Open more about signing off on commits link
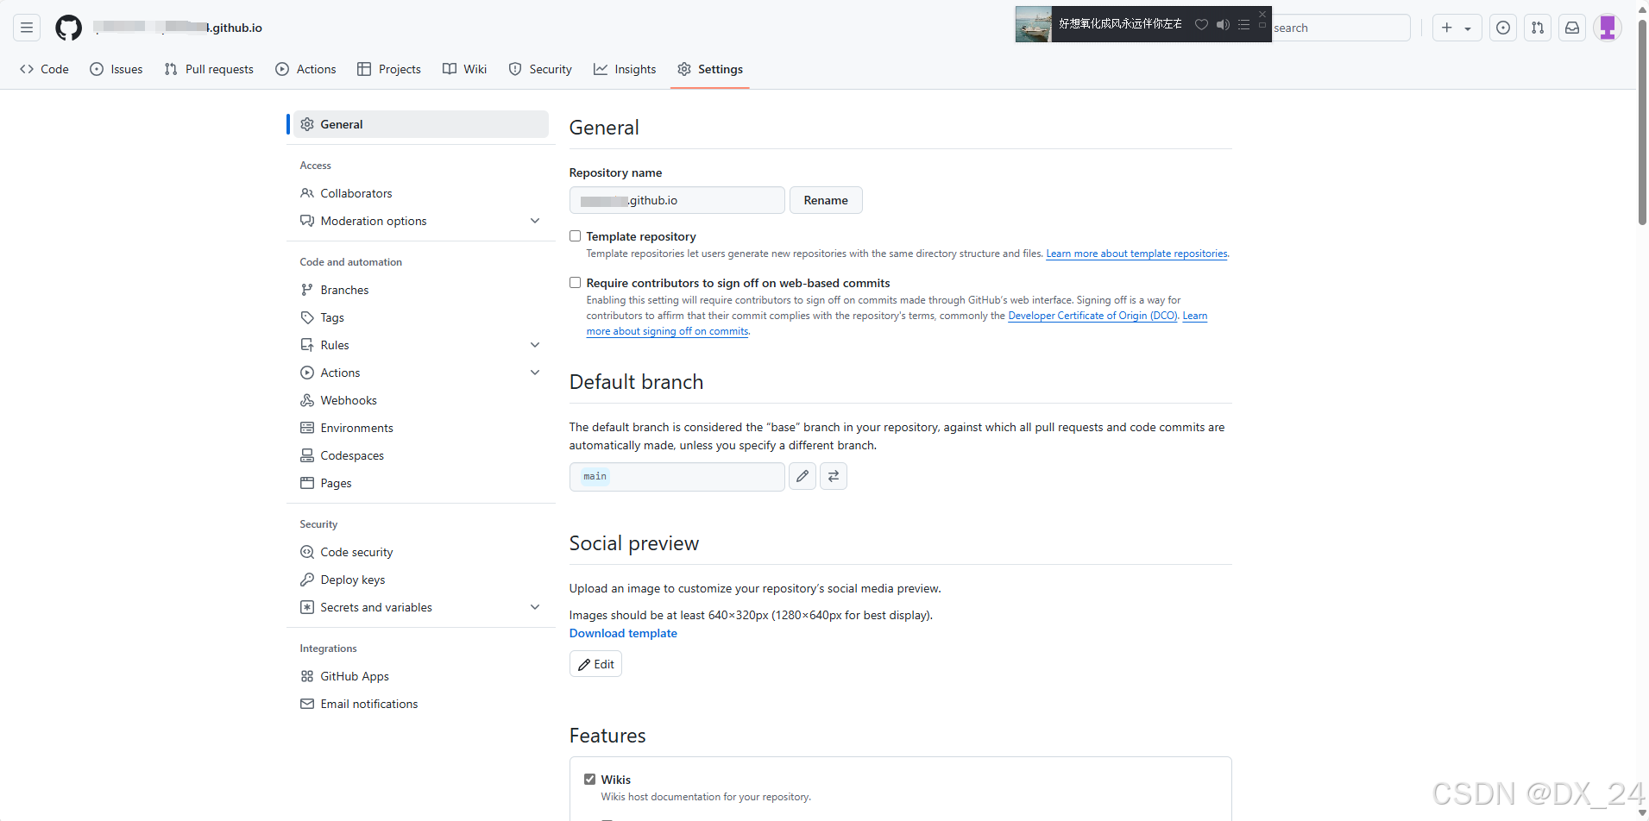This screenshot has height=821, width=1649. [x=668, y=331]
